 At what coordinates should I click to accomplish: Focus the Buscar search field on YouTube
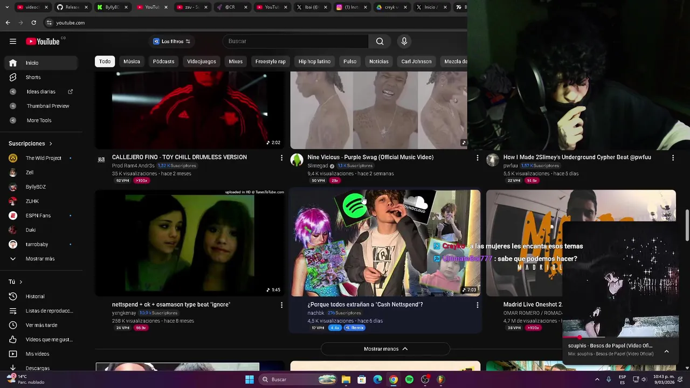coord(295,41)
